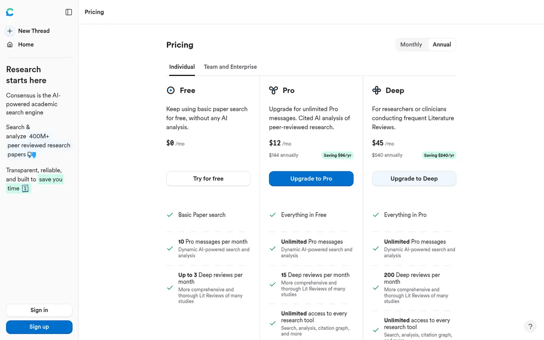
Task: Click checkmark beside 10 Pro messages per month
Action: click(170, 248)
